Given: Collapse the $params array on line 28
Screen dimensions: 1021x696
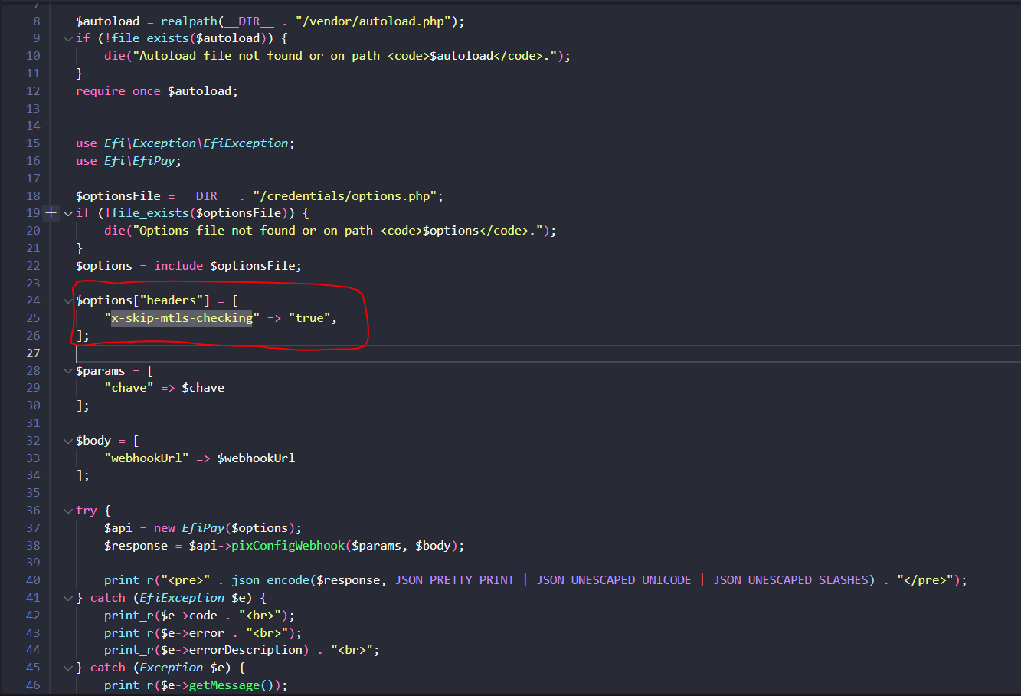Looking at the screenshot, I should (68, 371).
